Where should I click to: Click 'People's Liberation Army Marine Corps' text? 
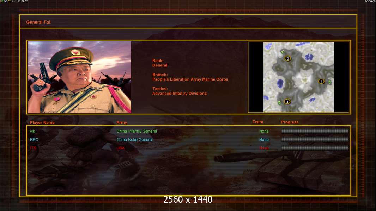click(190, 79)
